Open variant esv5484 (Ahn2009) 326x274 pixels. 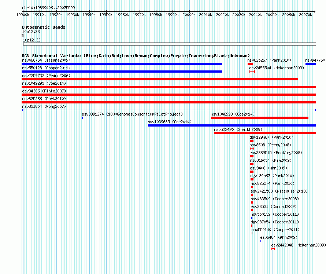(x=279, y=237)
